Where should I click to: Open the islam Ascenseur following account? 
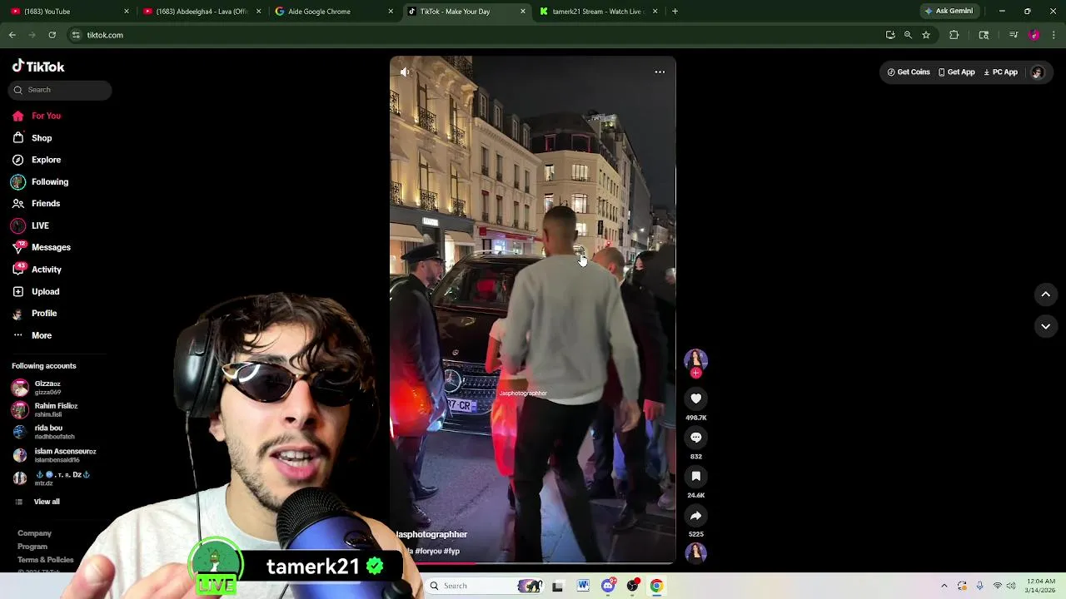coord(54,455)
